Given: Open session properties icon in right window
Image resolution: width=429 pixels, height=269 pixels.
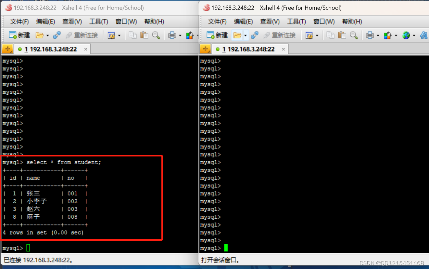Looking at the screenshot, I should (309, 35).
